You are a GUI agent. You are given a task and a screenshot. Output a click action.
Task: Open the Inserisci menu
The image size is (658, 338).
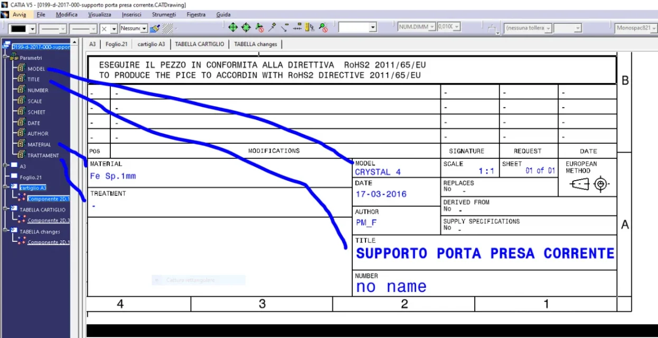131,15
